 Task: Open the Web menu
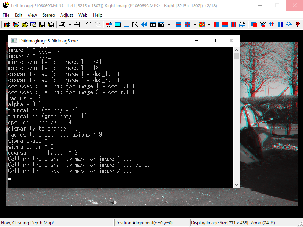tap(83, 15)
